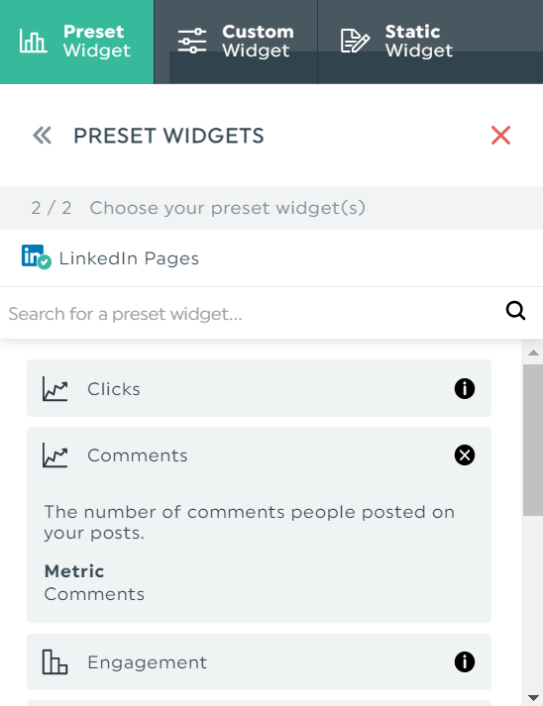Screen dimensions: 543x706
Task: Click the scrollbar down arrow
Action: (x=533, y=698)
